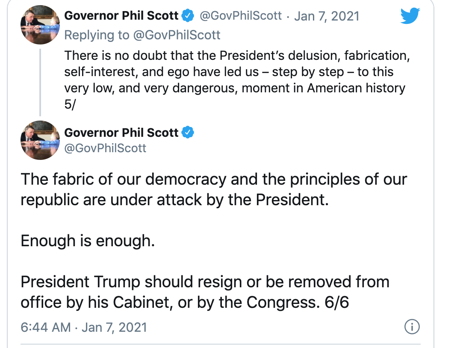Click the 'Replying to' label text
This screenshot has height=348, width=460.
point(97,35)
